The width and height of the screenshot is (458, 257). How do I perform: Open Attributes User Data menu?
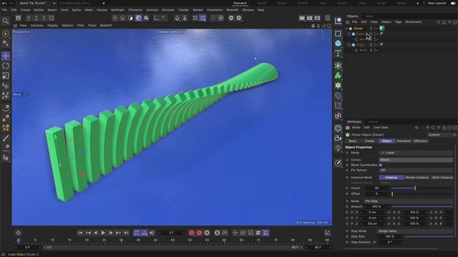point(381,128)
